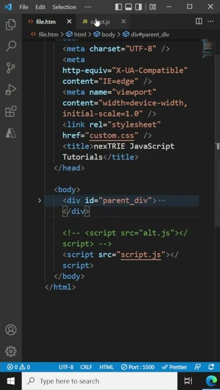Open the Manage gear icon

point(11,351)
